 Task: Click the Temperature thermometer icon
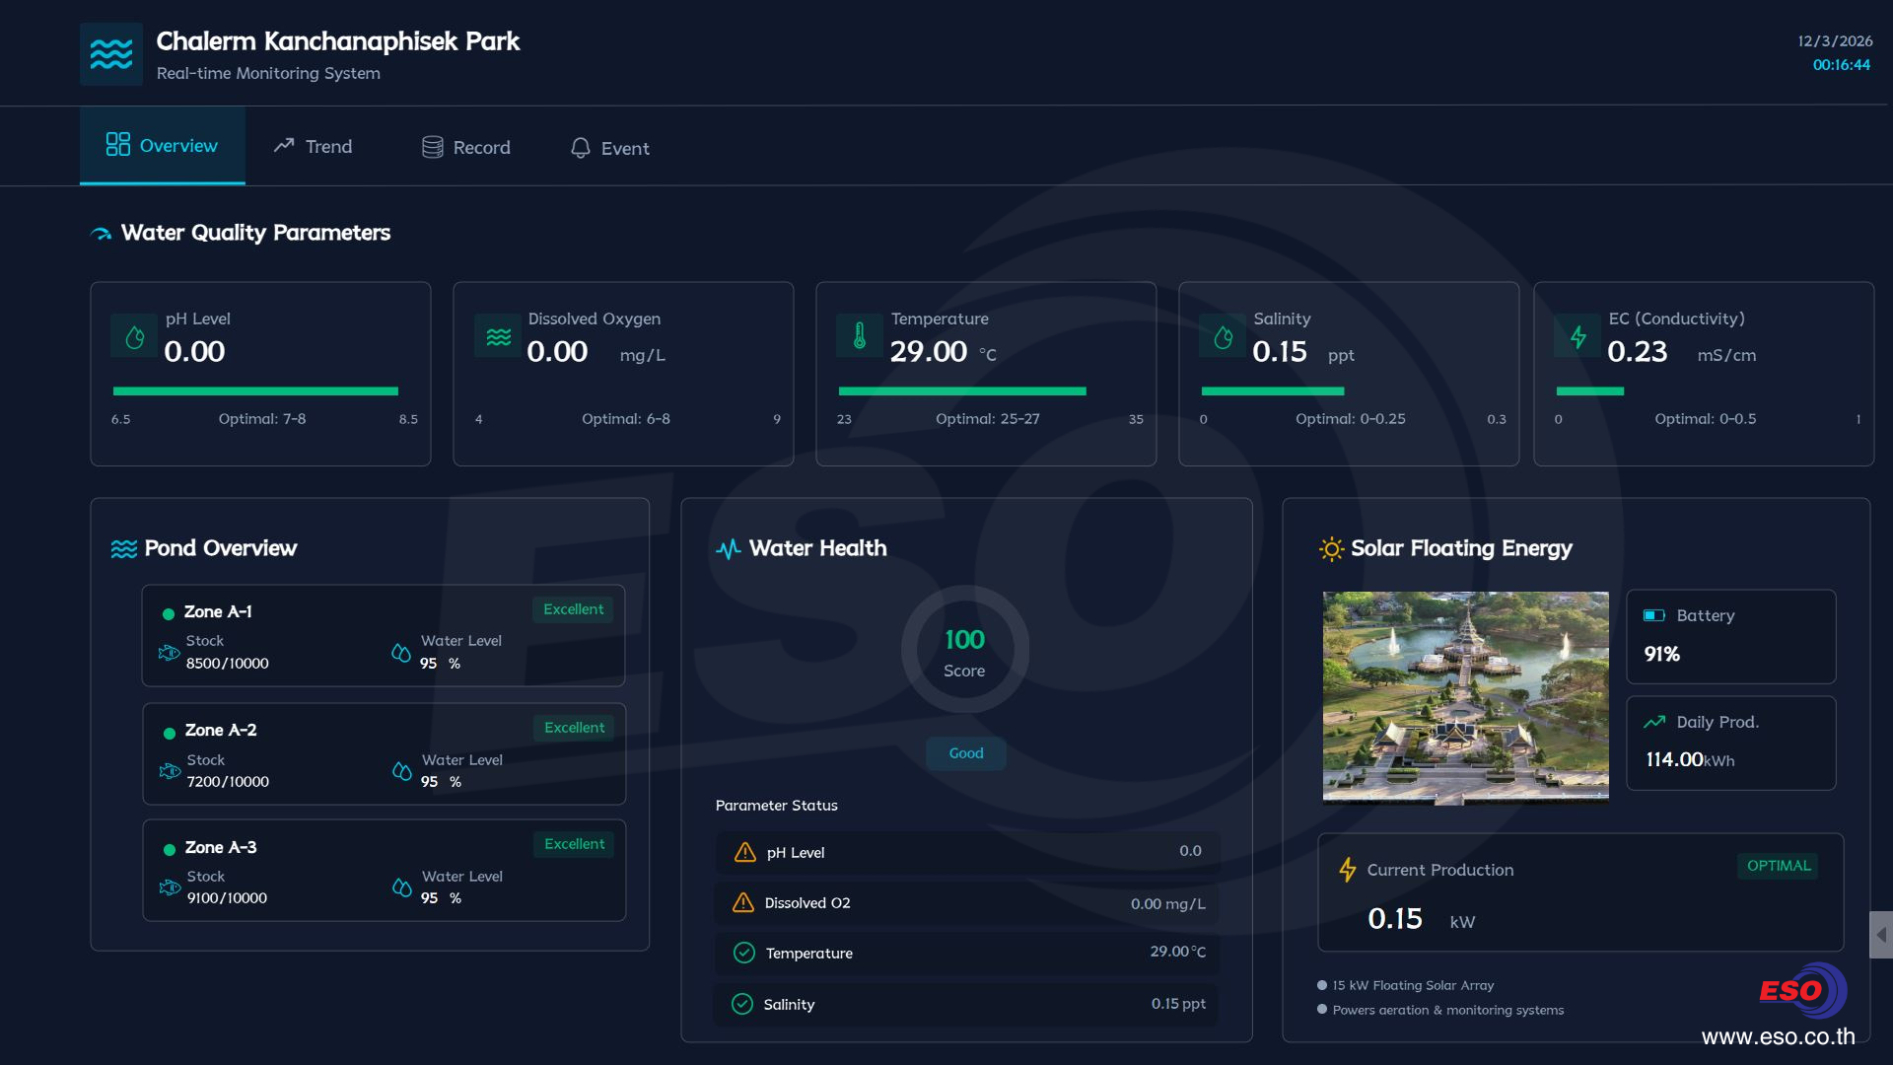pos(860,336)
